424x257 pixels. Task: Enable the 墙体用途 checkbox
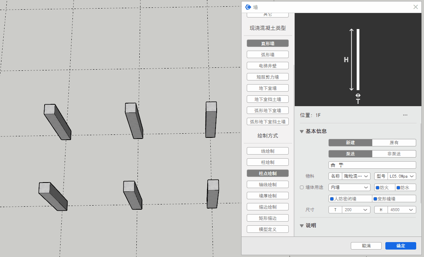[x=302, y=187]
